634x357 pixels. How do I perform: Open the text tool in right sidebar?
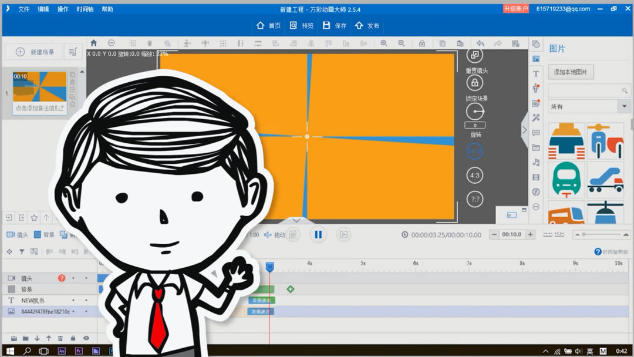pos(536,73)
